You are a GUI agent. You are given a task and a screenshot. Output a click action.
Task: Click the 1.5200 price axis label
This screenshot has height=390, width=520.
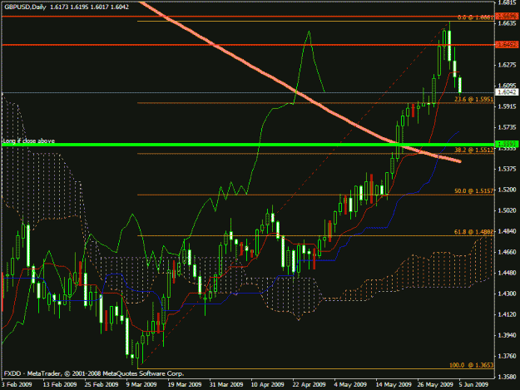point(507,190)
